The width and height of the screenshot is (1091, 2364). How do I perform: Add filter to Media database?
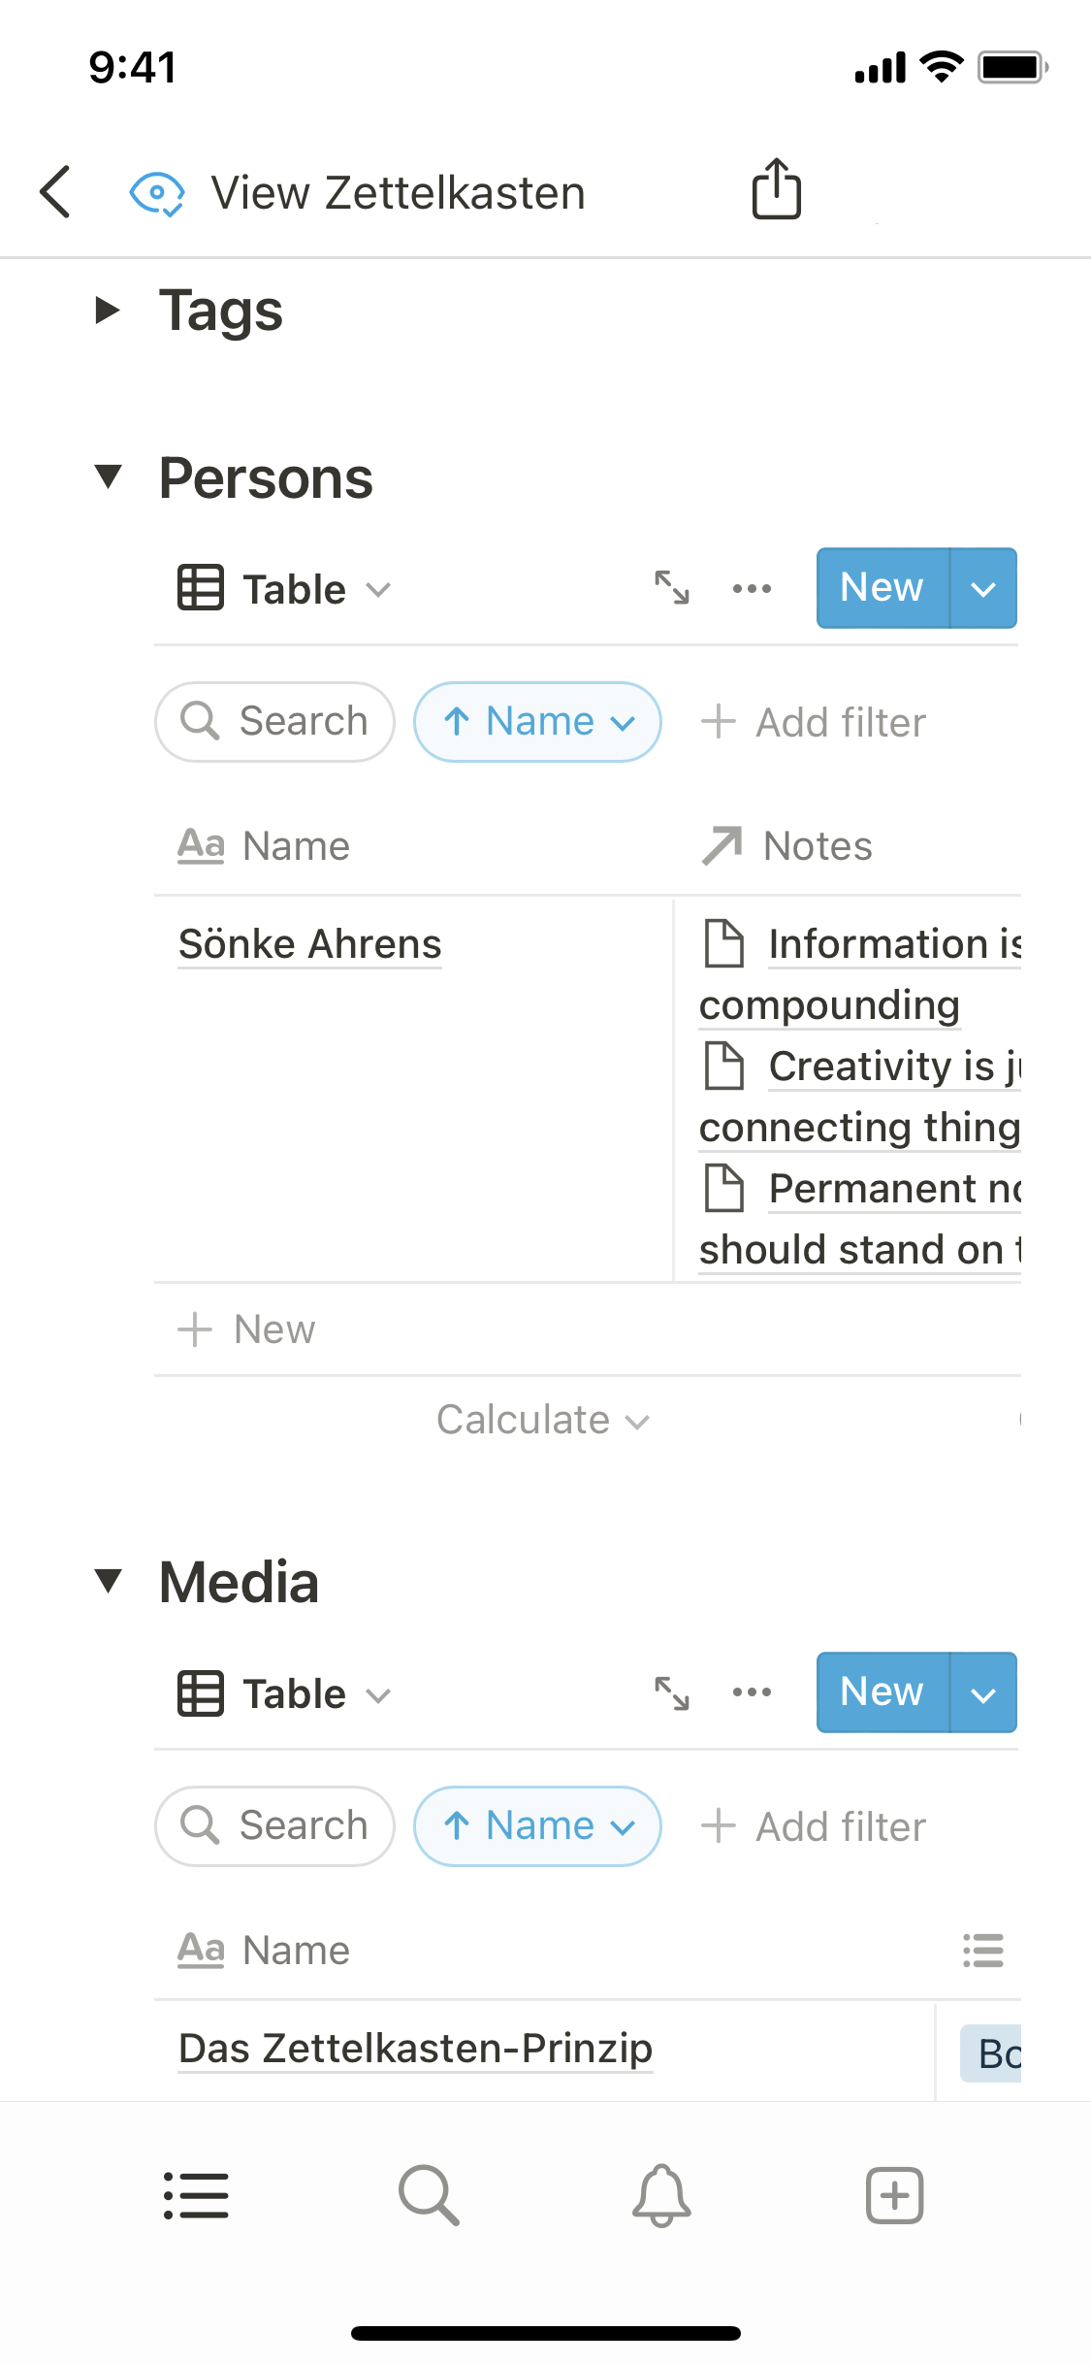coord(814,1826)
